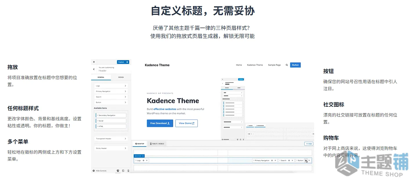
Task: Click the Kadence Theme site title
Action: 157,65
